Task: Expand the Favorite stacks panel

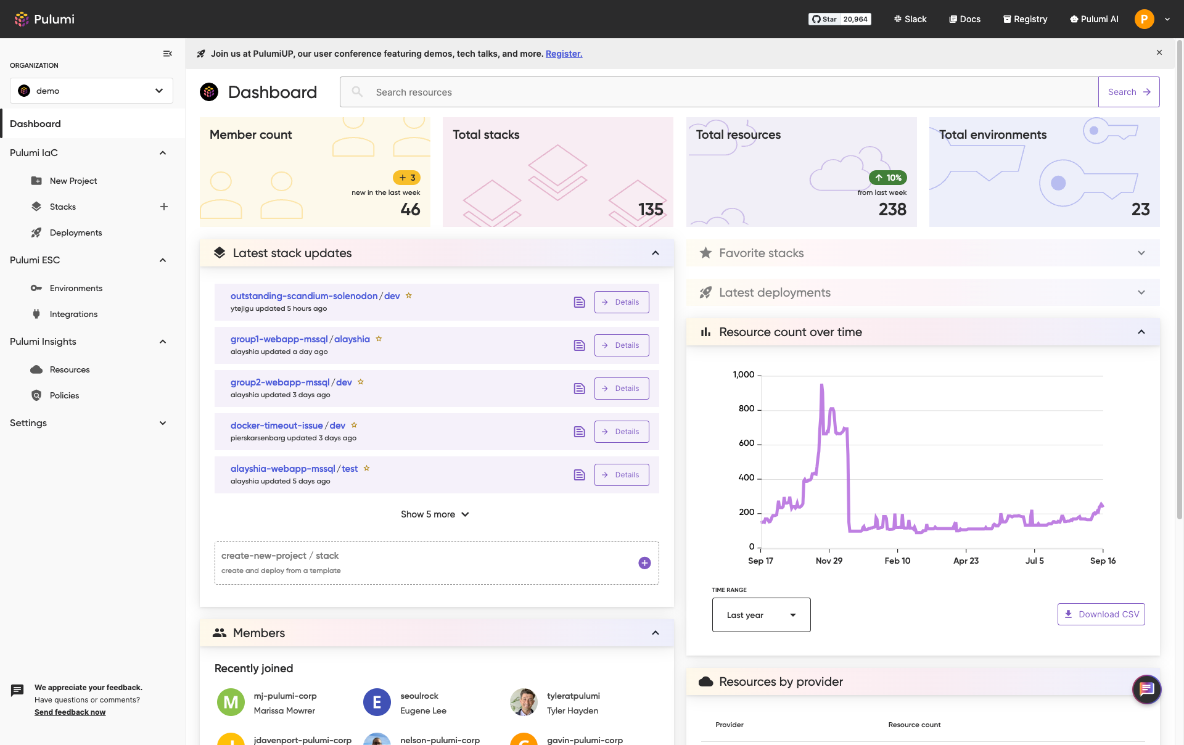Action: click(x=1141, y=253)
